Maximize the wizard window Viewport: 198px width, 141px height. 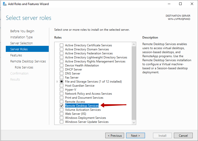point(180,4)
